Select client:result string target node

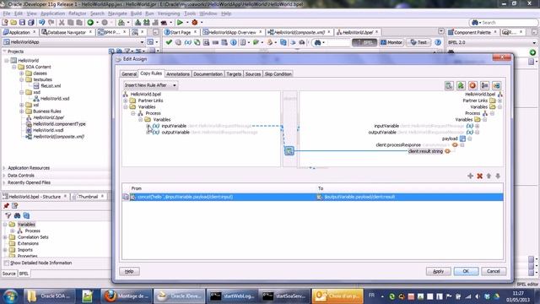(x=425, y=151)
